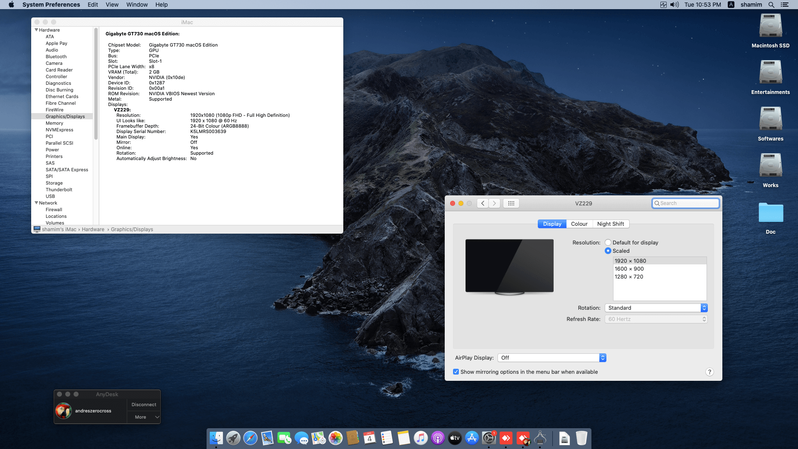Open Photos from the Dock
The height and width of the screenshot is (449, 798).
click(x=335, y=438)
